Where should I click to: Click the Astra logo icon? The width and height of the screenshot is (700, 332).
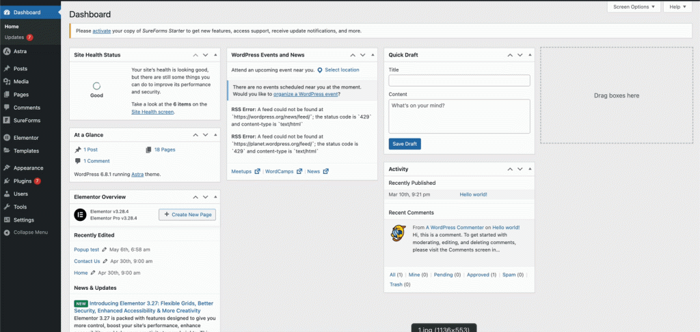click(7, 52)
